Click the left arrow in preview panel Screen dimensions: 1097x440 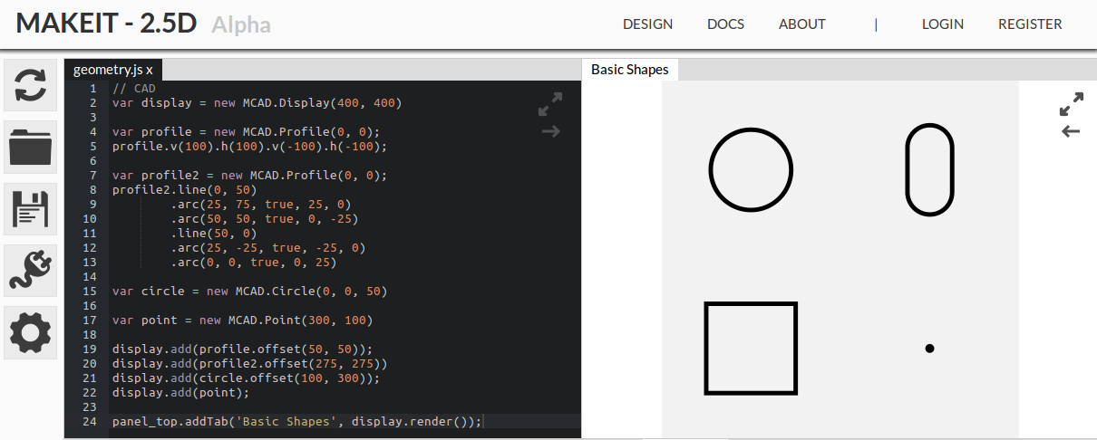1071,131
